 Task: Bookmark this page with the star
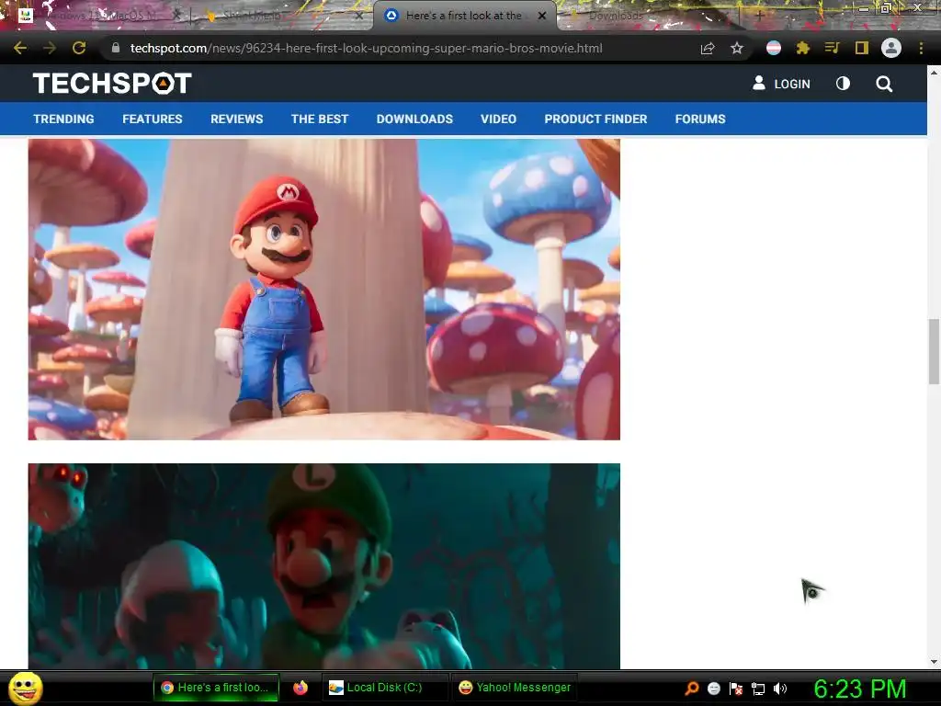pyautogui.click(x=737, y=48)
